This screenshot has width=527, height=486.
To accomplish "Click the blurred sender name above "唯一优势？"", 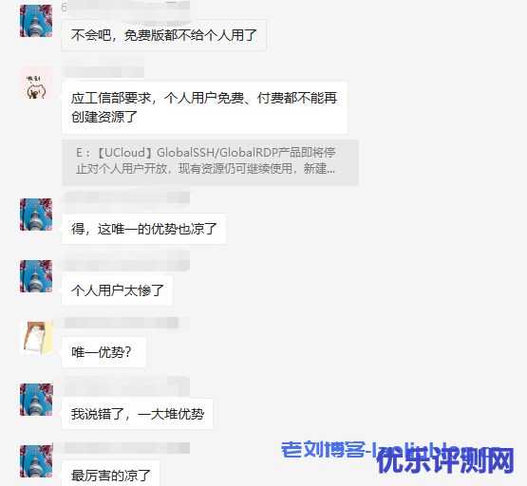I will point(122,323).
